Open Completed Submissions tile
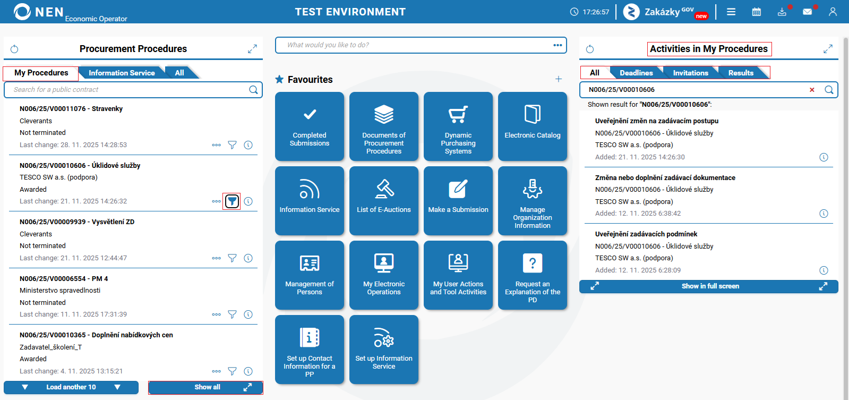 [310, 126]
